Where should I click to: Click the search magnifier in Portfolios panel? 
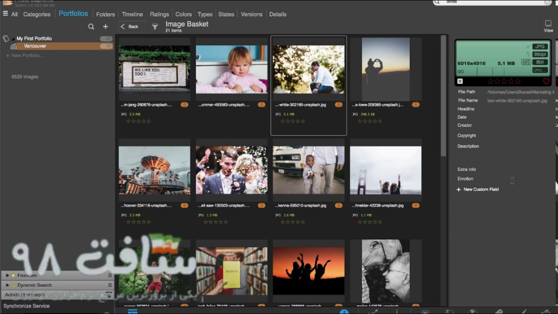(91, 26)
